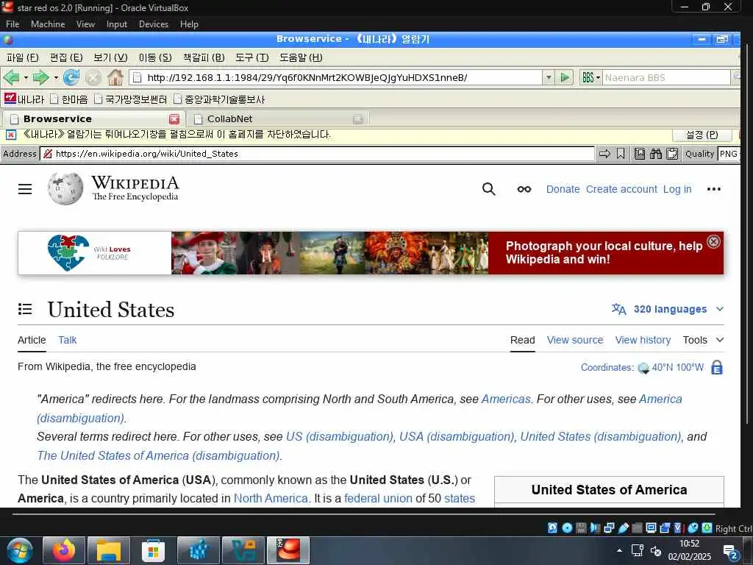Click the Browservice clipboard icon

point(672,154)
